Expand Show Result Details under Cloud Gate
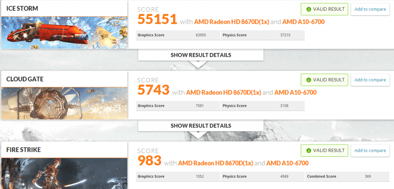 [201, 126]
